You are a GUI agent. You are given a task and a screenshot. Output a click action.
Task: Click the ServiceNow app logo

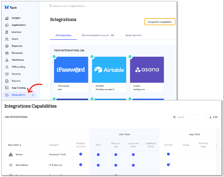coord(11,165)
